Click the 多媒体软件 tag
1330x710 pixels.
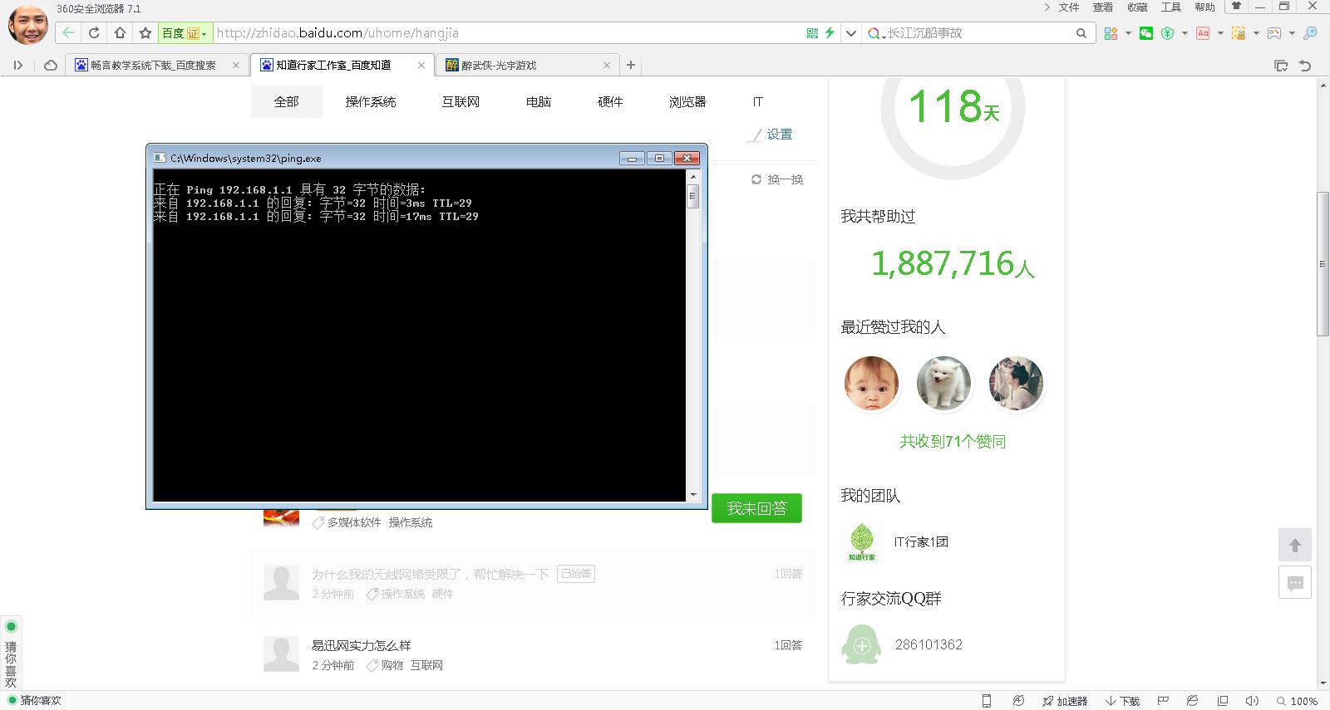354,522
